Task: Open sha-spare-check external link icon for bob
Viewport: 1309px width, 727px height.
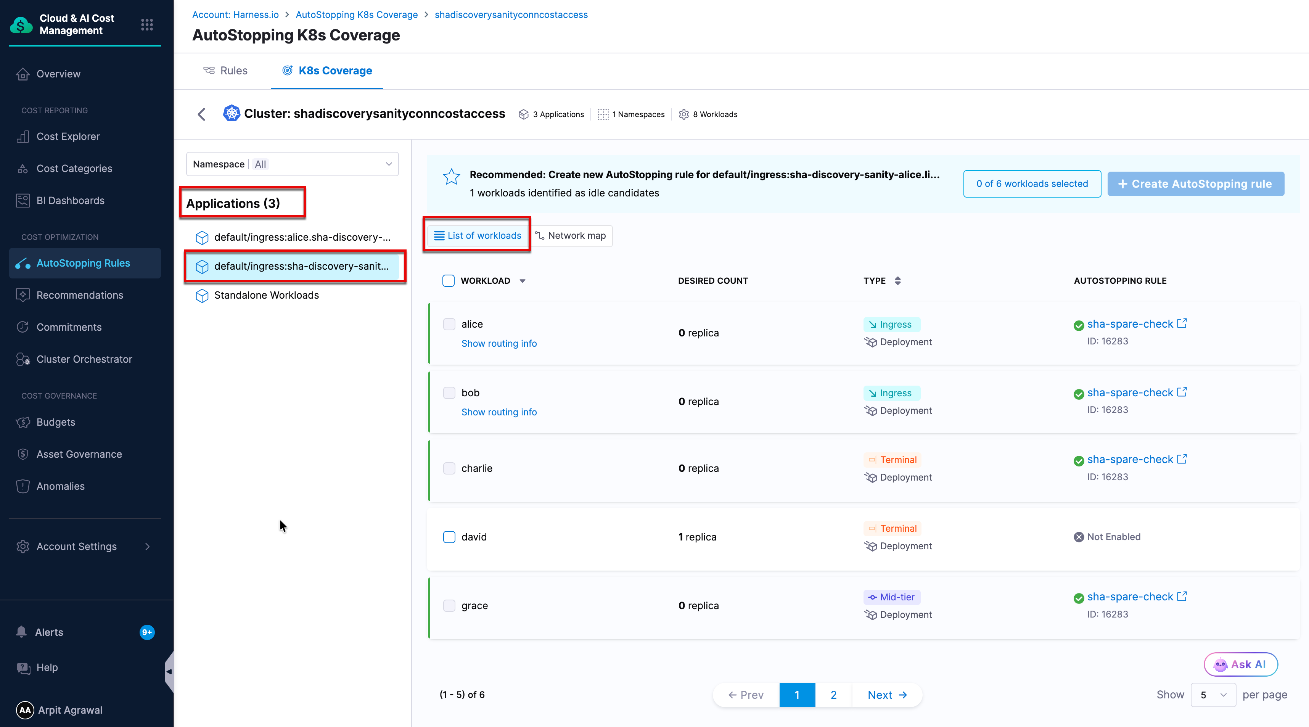Action: point(1182,392)
